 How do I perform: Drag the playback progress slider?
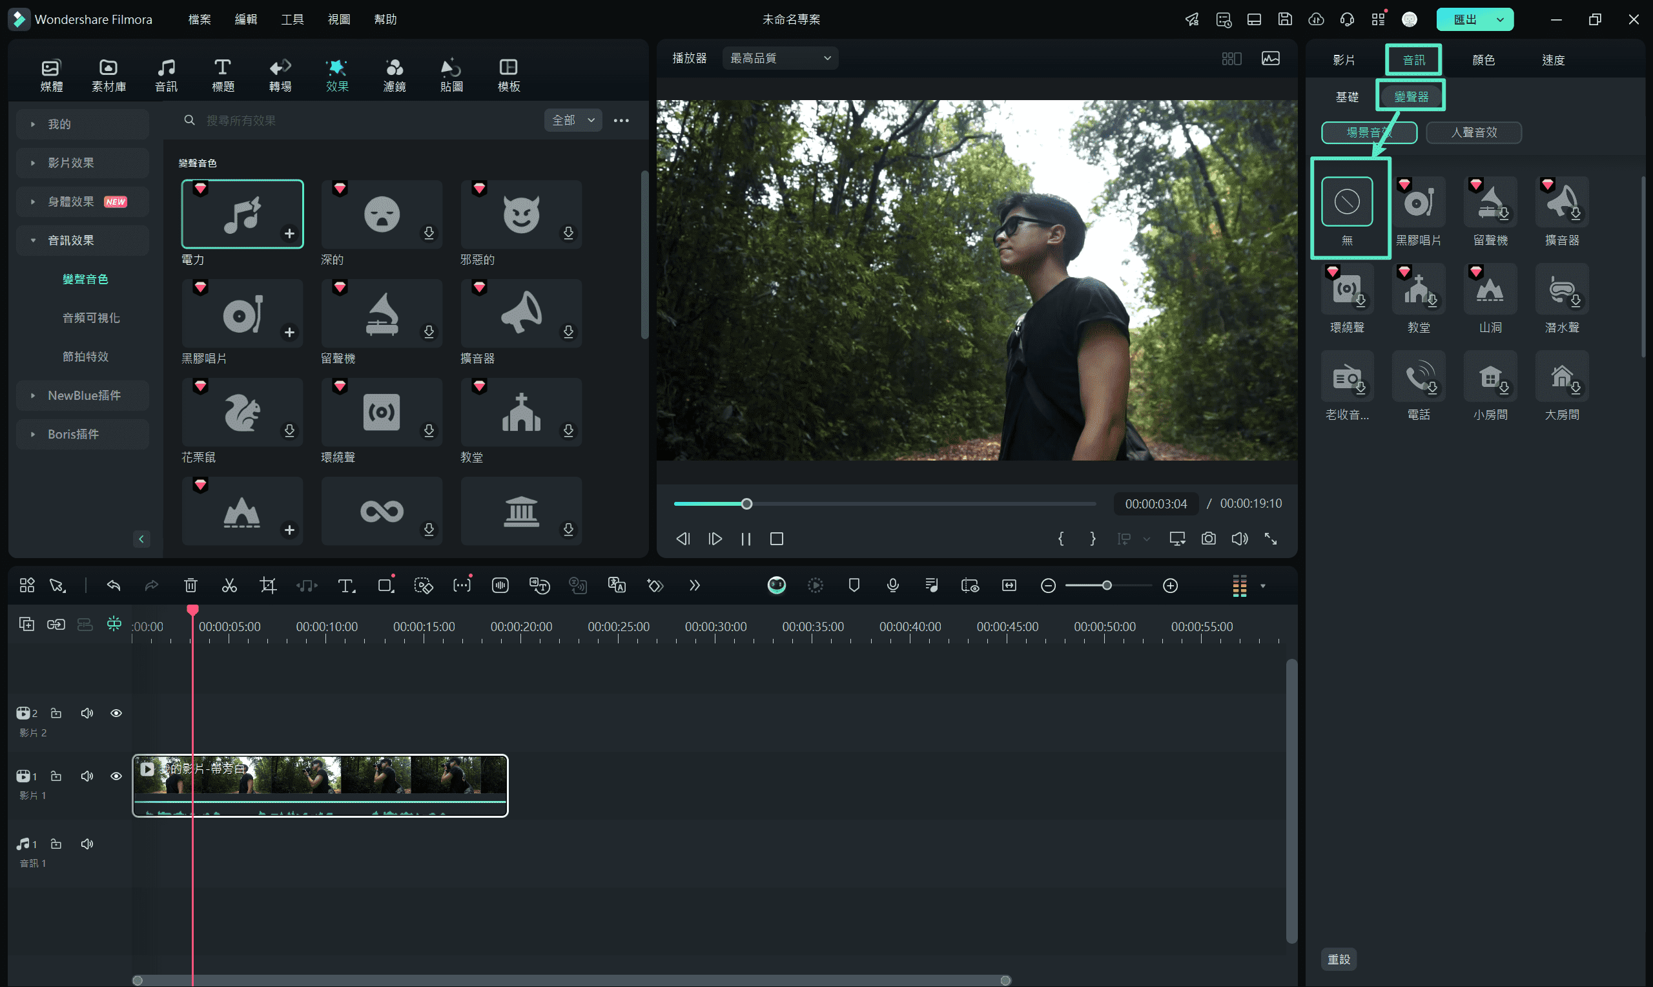point(746,502)
